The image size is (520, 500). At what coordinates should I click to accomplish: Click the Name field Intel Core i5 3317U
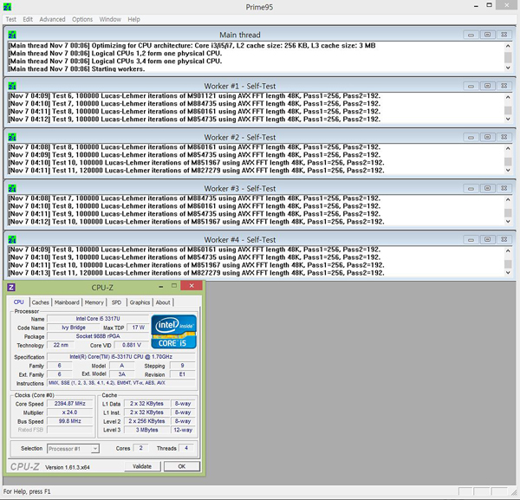pos(98,319)
